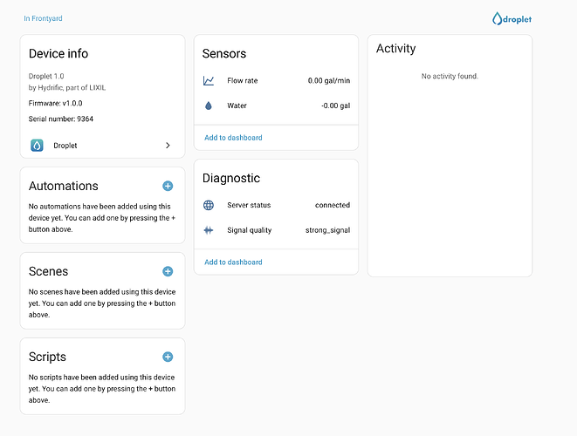Click the Droplet logo in header
Screen dimensions: 577x436
click(x=512, y=18)
